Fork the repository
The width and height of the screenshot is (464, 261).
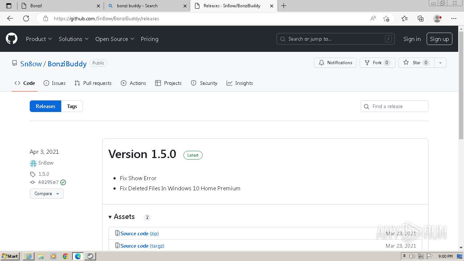(377, 63)
